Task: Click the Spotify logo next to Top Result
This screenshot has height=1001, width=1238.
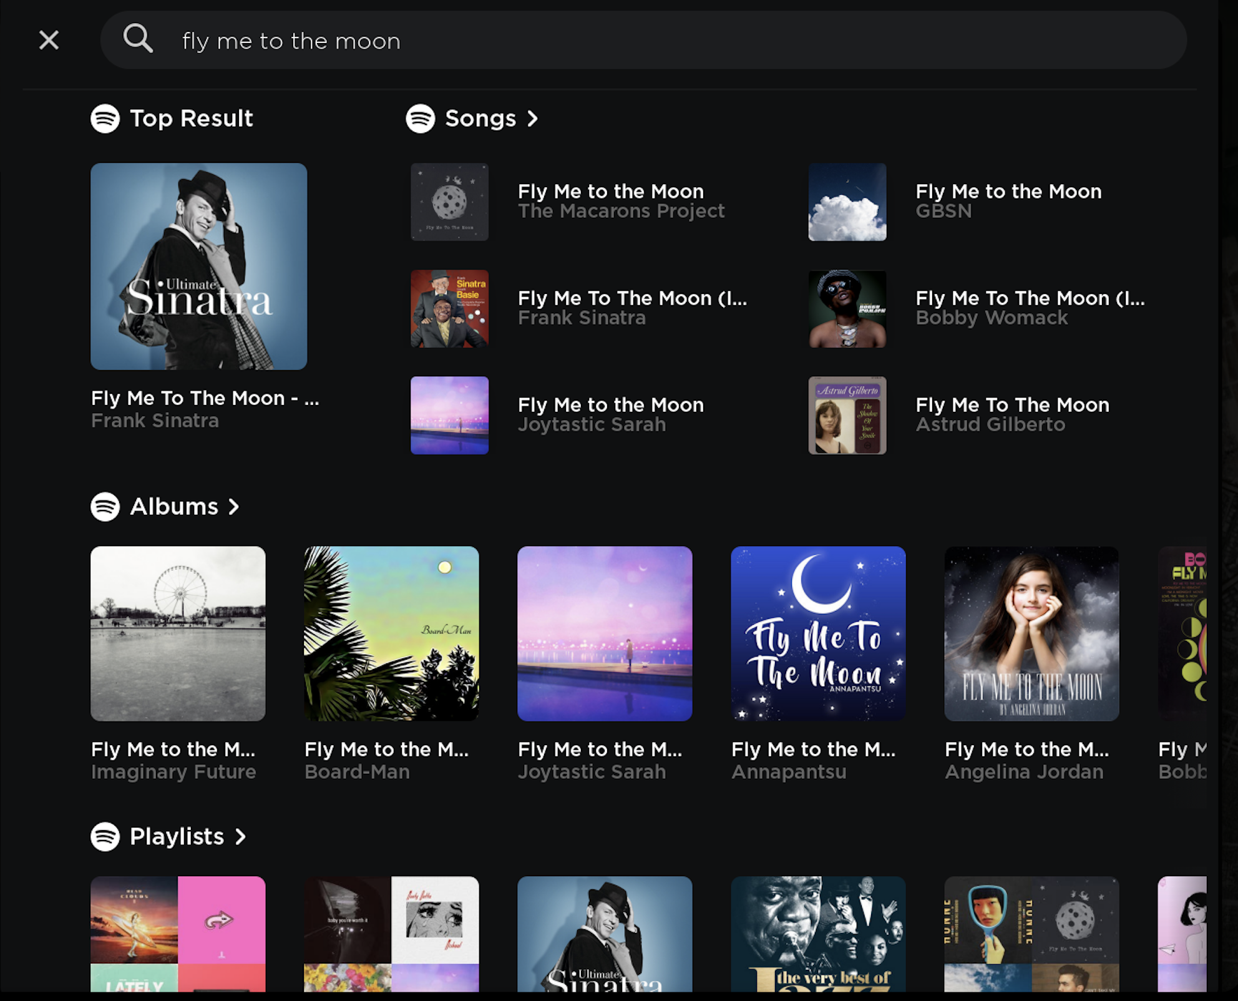Action: 105,117
